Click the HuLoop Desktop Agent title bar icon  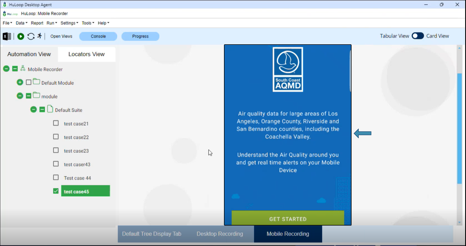[x=5, y=4]
